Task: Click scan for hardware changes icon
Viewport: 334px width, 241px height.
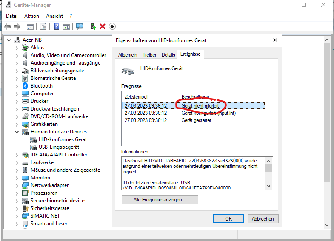Action: click(80, 26)
